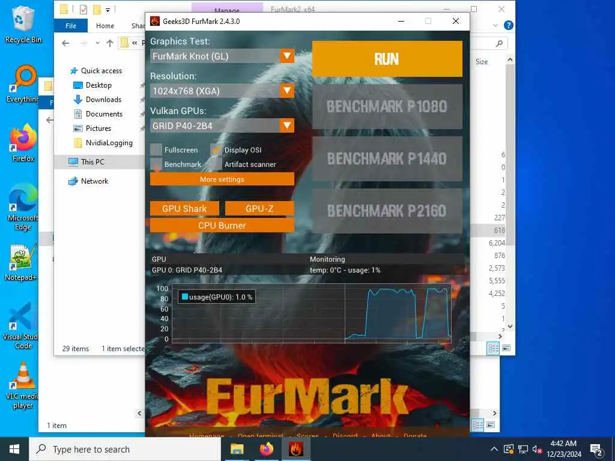The height and width of the screenshot is (461, 615).
Task: Click the Up arrow in Explorer address bar
Action: pyautogui.click(x=110, y=43)
